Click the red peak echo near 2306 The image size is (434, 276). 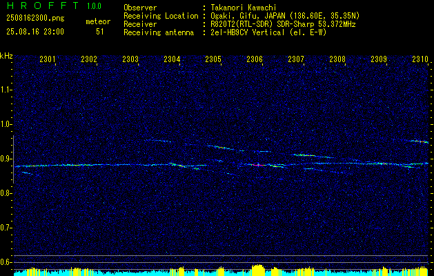point(257,165)
